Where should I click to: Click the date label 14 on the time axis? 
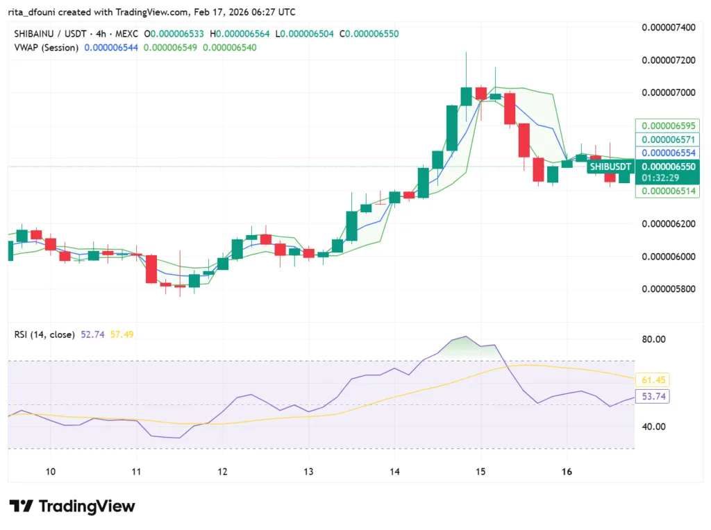pos(394,472)
